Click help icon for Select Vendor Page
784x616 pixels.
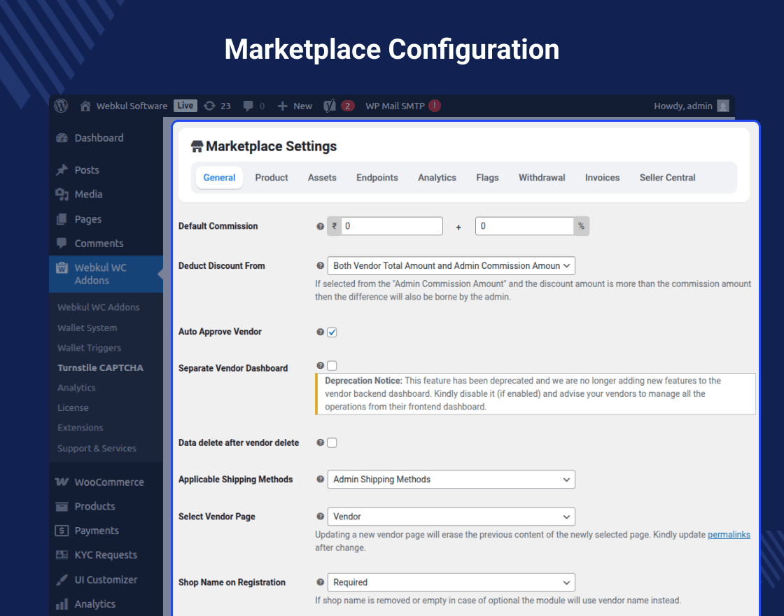click(321, 517)
